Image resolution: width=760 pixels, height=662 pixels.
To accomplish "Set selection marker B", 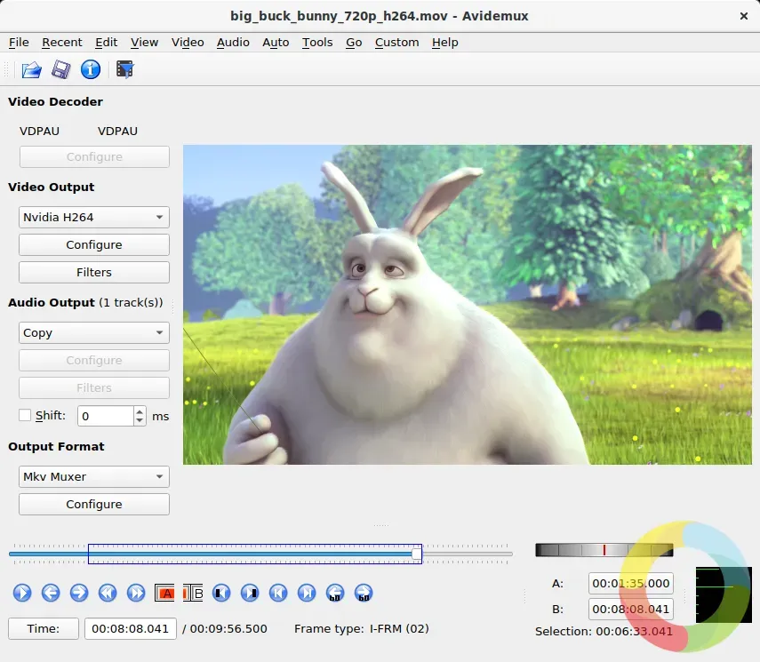I will (193, 593).
